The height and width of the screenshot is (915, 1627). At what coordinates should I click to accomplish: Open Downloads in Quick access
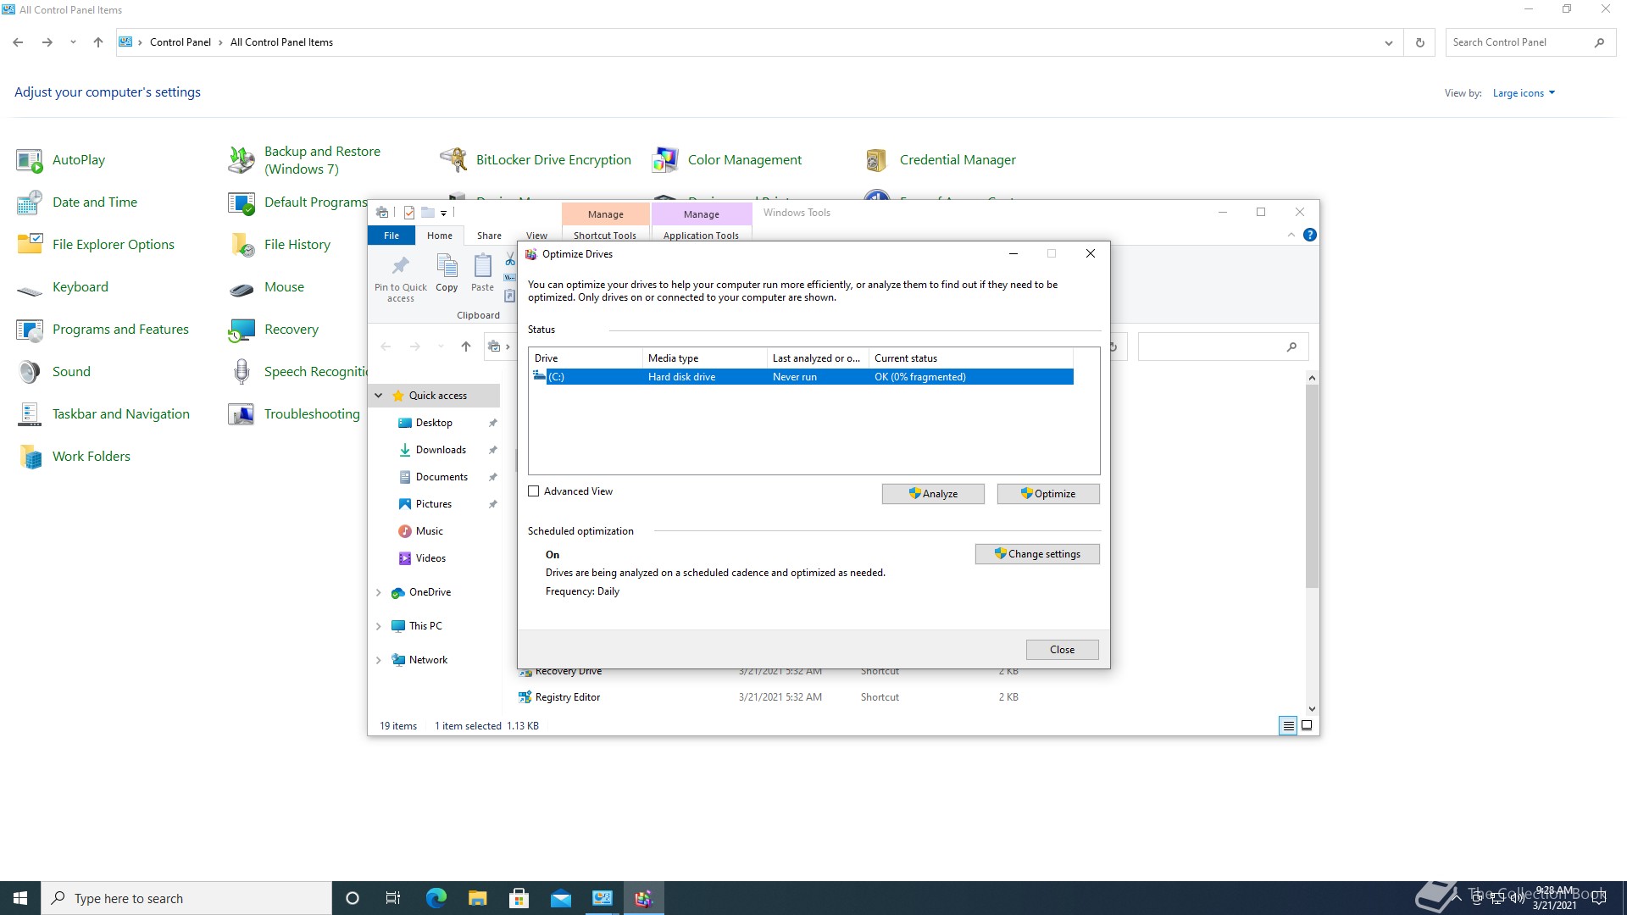point(441,450)
